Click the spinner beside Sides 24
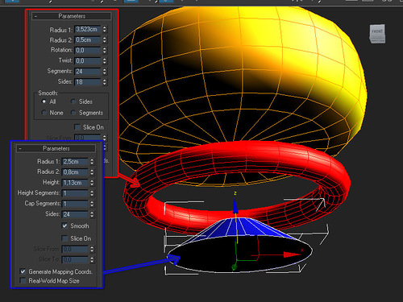Image resolution: width=403 pixels, height=302 pixels. pos(92,214)
